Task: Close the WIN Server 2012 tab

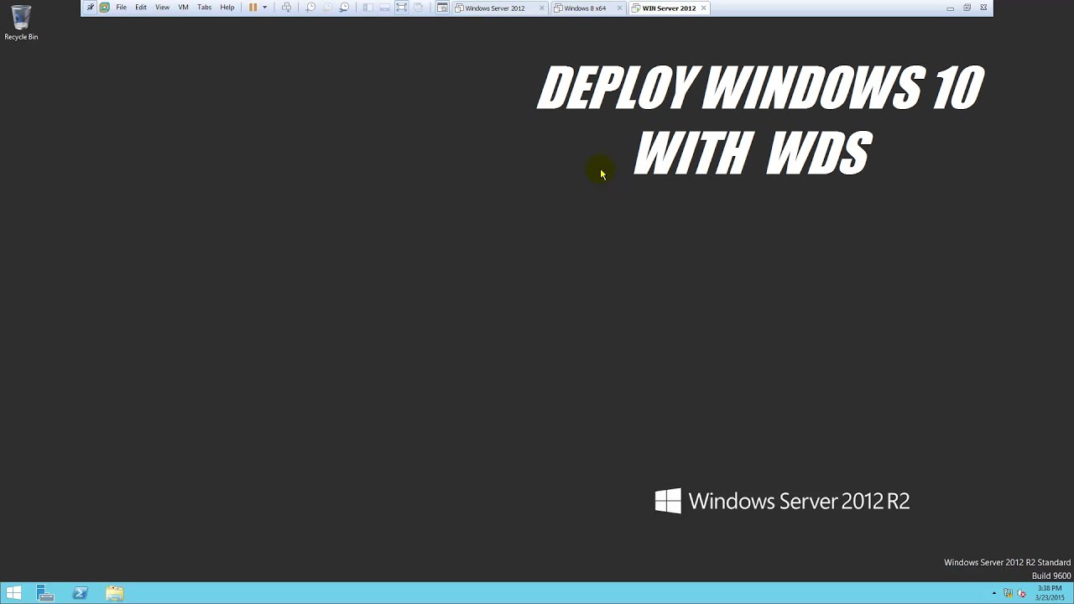Action: [x=704, y=8]
